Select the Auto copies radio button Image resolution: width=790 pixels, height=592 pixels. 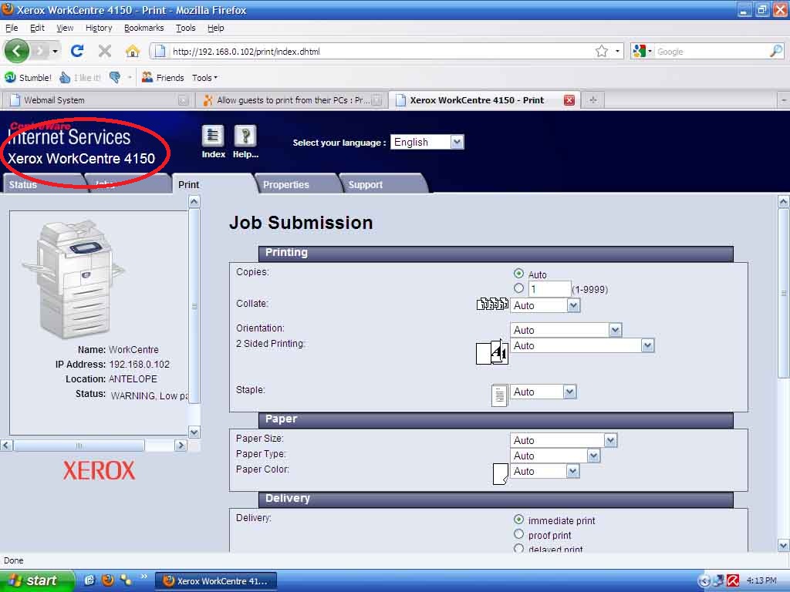pyautogui.click(x=518, y=274)
